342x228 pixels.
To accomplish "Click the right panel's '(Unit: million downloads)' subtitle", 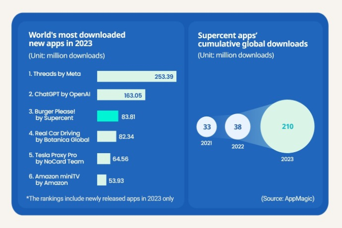I will (236, 55).
